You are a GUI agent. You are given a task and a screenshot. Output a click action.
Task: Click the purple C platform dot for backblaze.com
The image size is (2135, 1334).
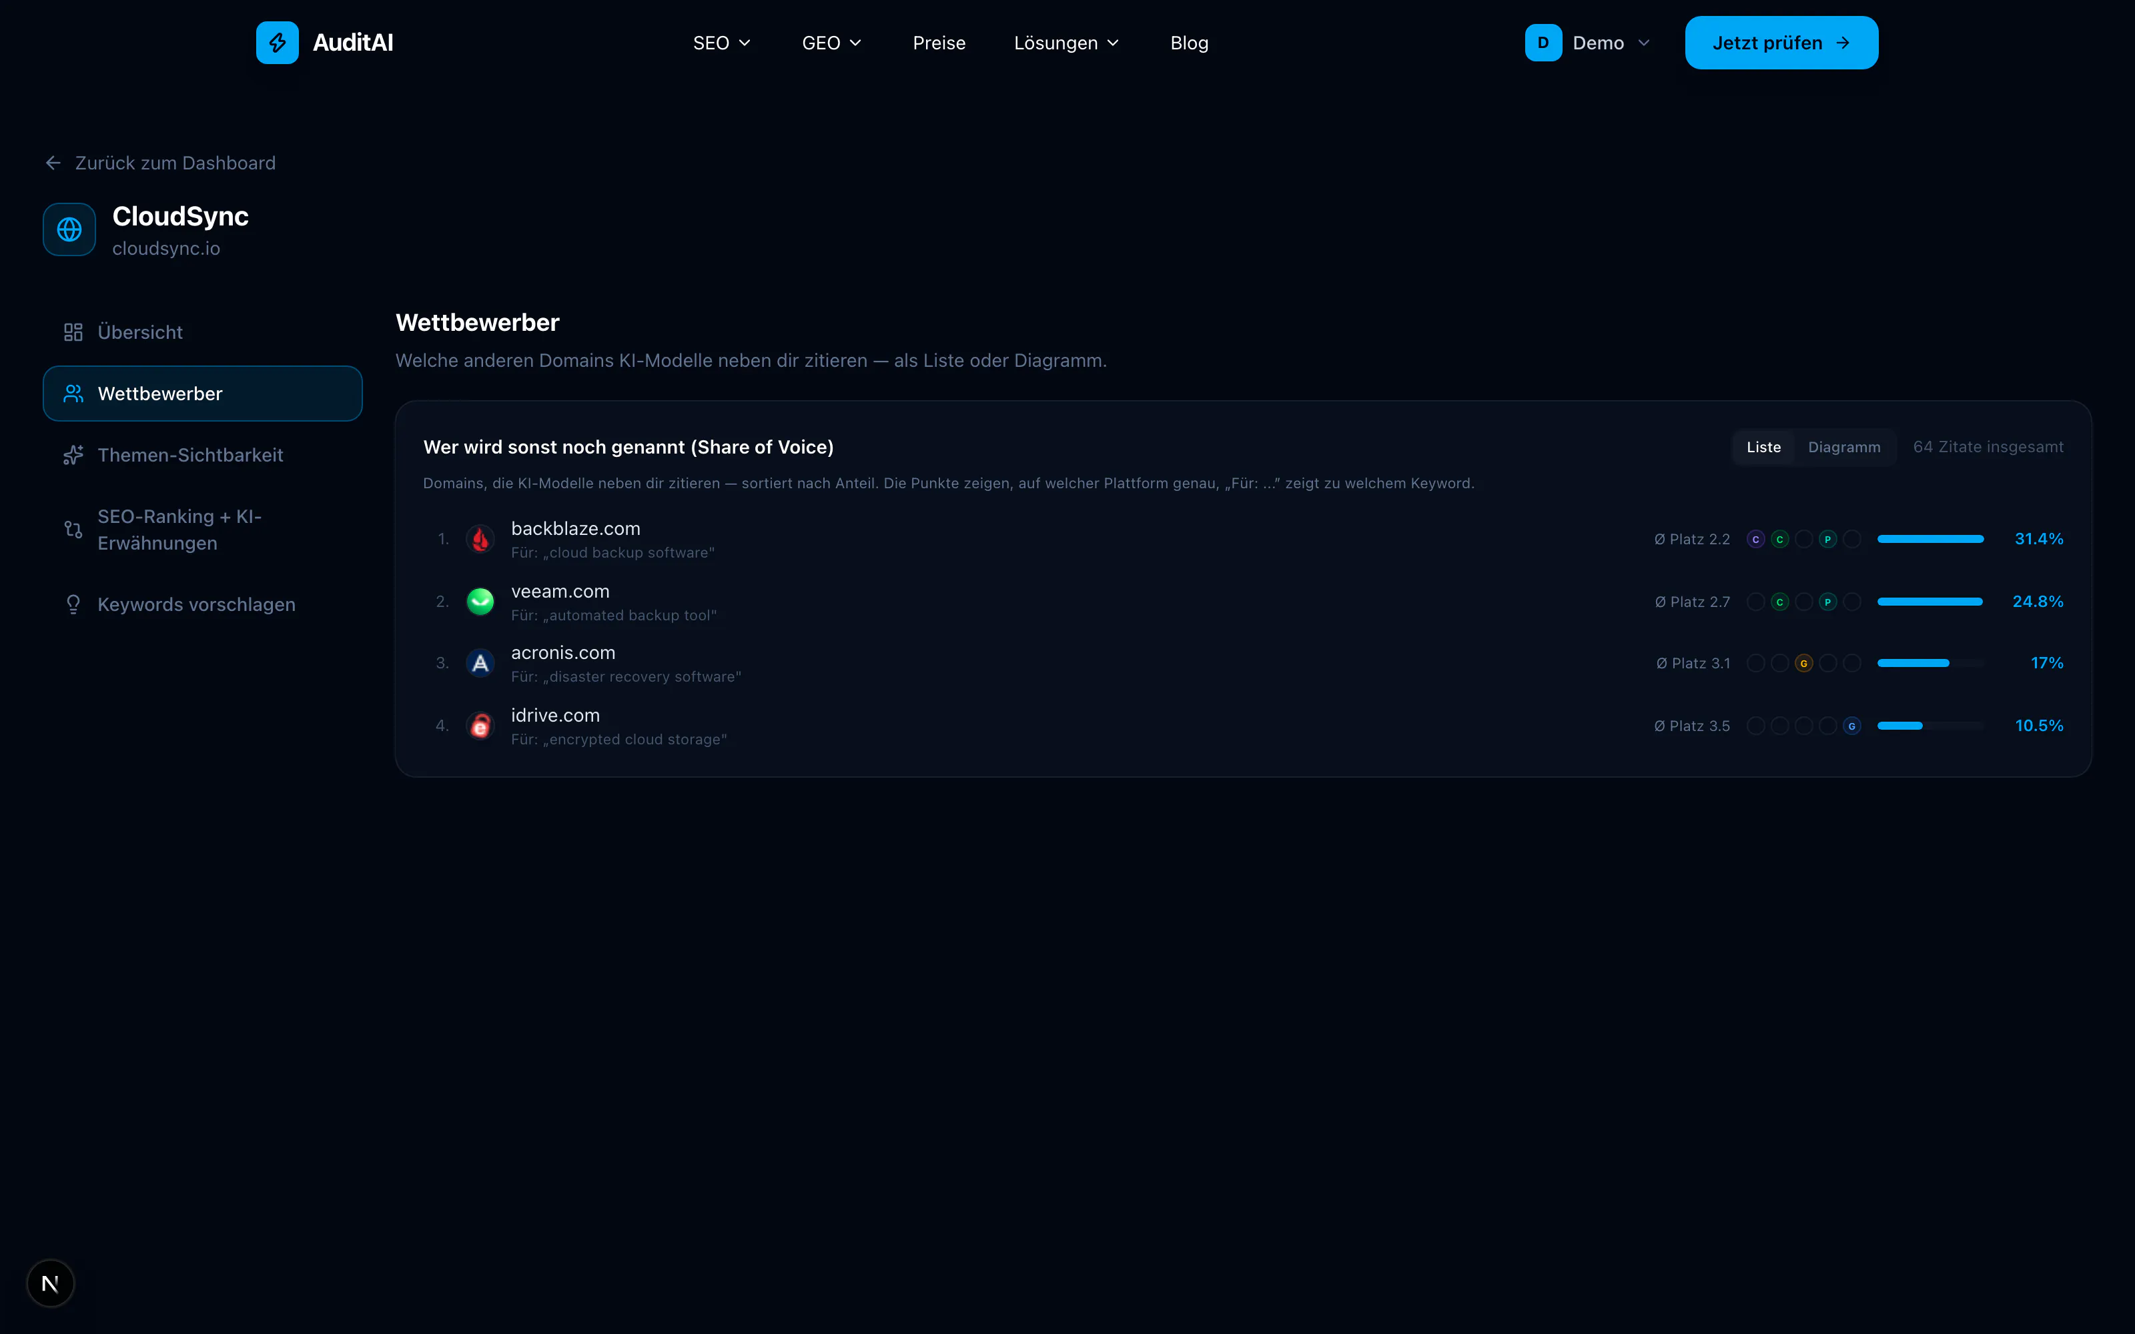(x=1755, y=539)
